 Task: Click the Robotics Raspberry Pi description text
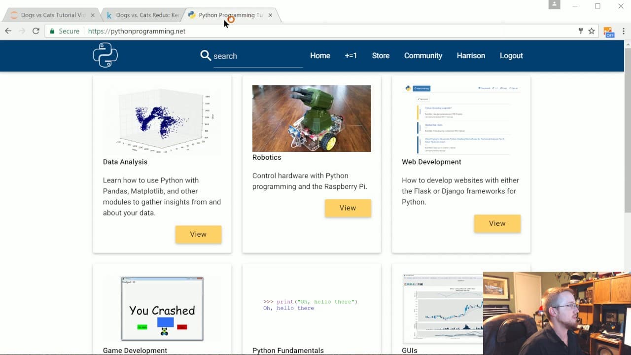pyautogui.click(x=310, y=181)
